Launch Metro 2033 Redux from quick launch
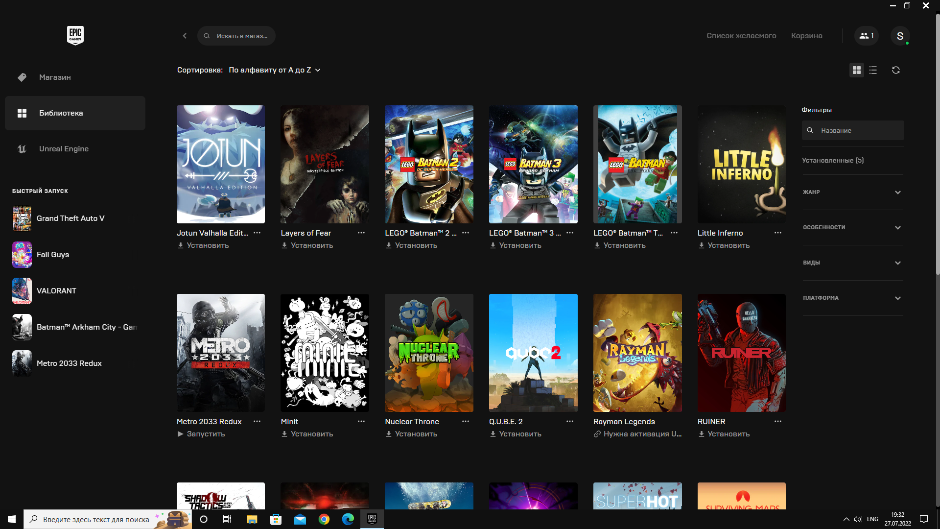This screenshot has height=529, width=940. pos(75,363)
